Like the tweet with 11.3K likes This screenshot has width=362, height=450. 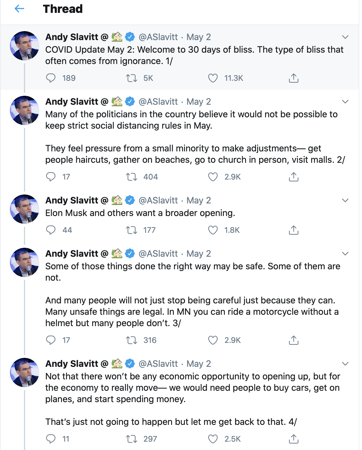[213, 78]
